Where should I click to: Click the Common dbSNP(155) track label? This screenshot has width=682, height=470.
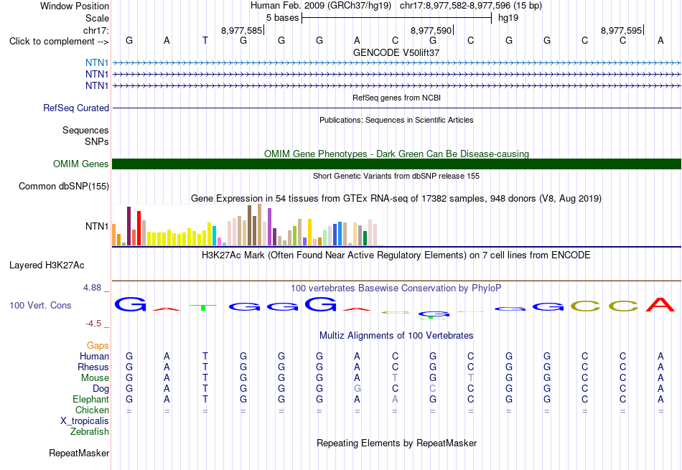click(x=64, y=186)
